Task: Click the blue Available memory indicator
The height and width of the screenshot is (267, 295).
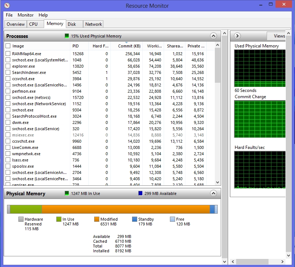Action: click(141, 193)
